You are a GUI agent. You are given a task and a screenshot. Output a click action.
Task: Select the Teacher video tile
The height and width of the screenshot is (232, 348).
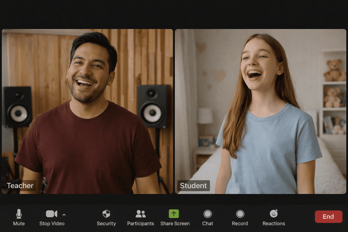pos(87,111)
